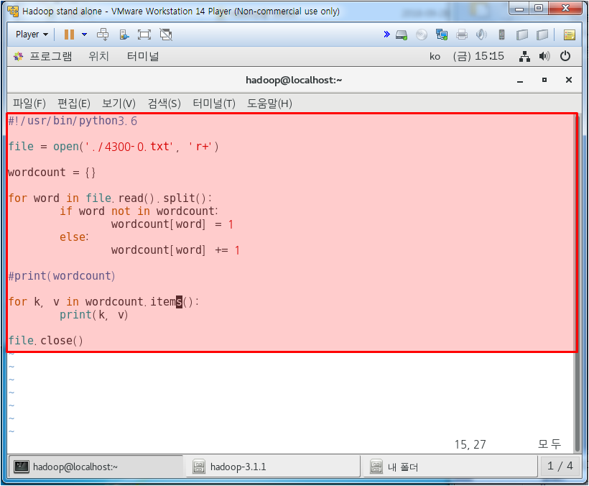Click the hard disk device icon
This screenshot has height=486, width=589.
pos(402,35)
